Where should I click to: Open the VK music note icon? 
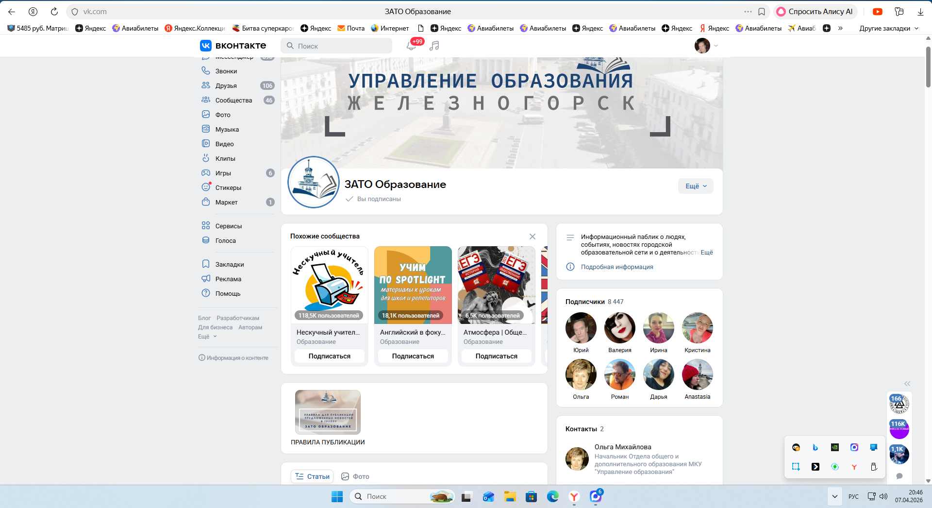click(434, 46)
